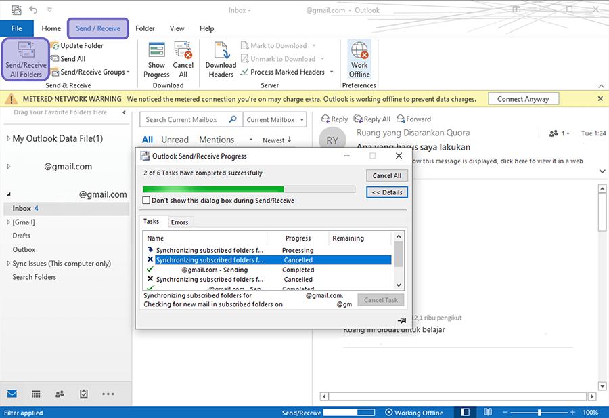
Task: Switch to the Tasks tab in dialog
Action: point(151,222)
